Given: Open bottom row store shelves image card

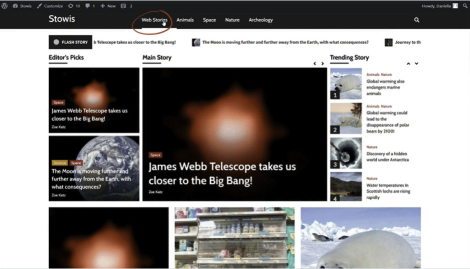Looking at the screenshot, I should tap(235, 238).
